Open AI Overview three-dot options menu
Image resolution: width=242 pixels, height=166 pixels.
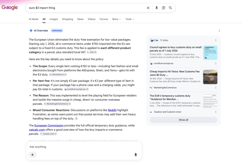coord(219,31)
